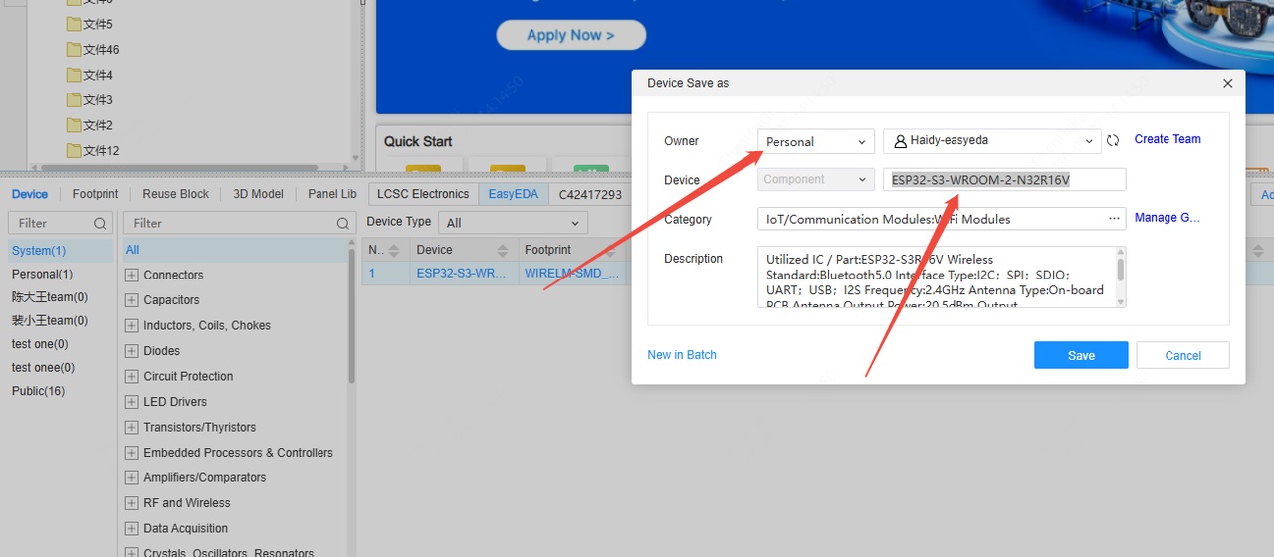Expand the Circuit Protection category

(x=131, y=376)
